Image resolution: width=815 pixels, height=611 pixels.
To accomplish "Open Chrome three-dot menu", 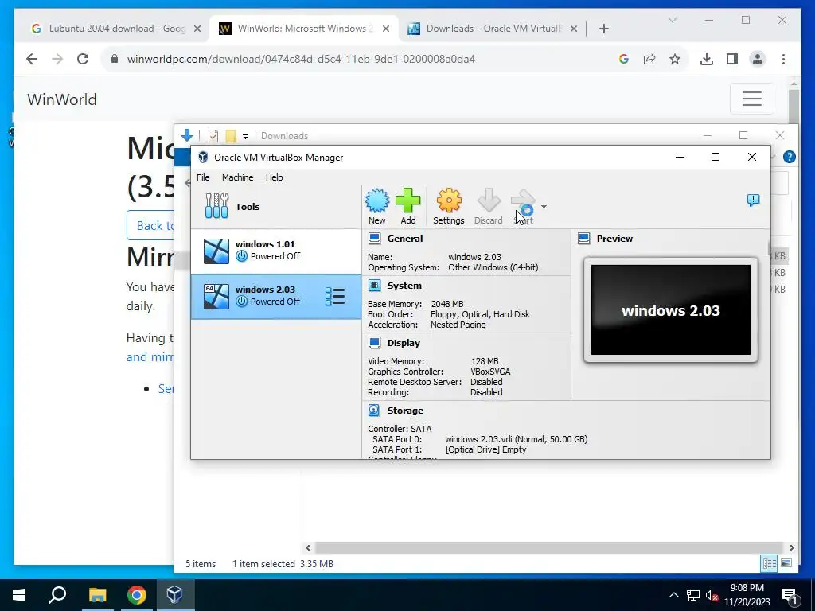I will [x=783, y=59].
